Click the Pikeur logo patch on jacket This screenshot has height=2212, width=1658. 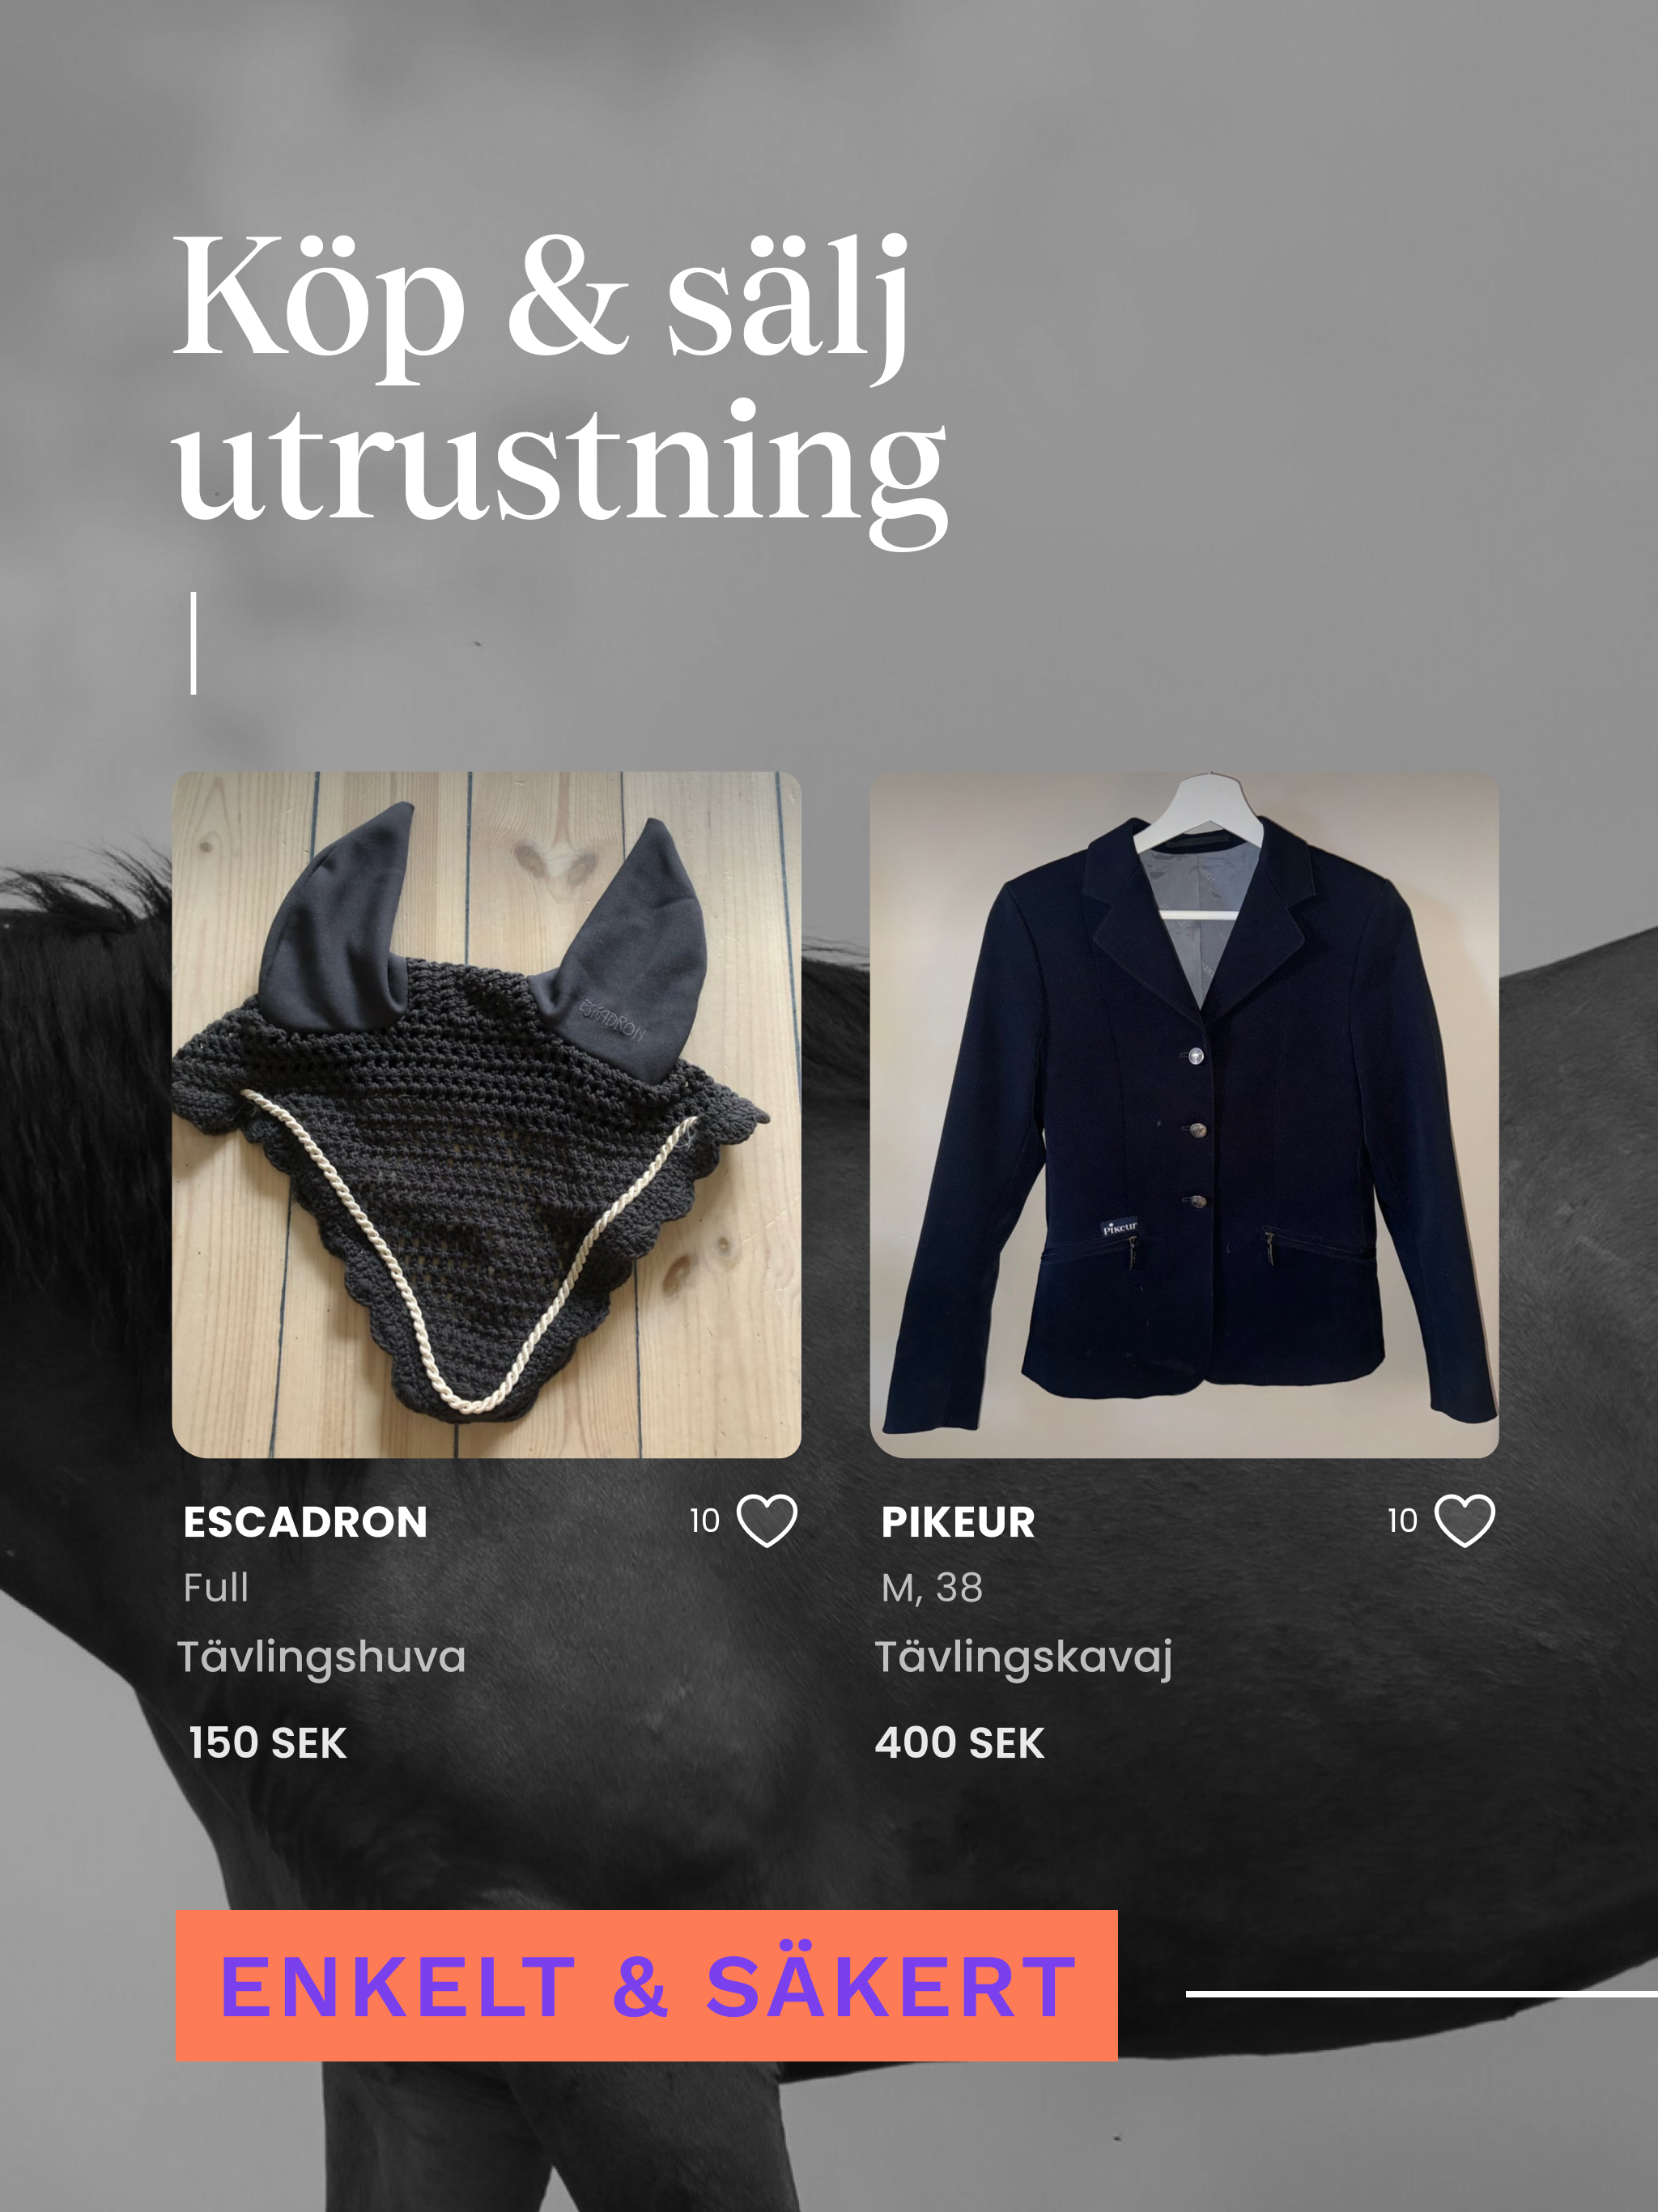[1119, 1227]
